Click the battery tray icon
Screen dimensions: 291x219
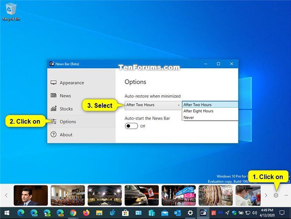click(241, 213)
